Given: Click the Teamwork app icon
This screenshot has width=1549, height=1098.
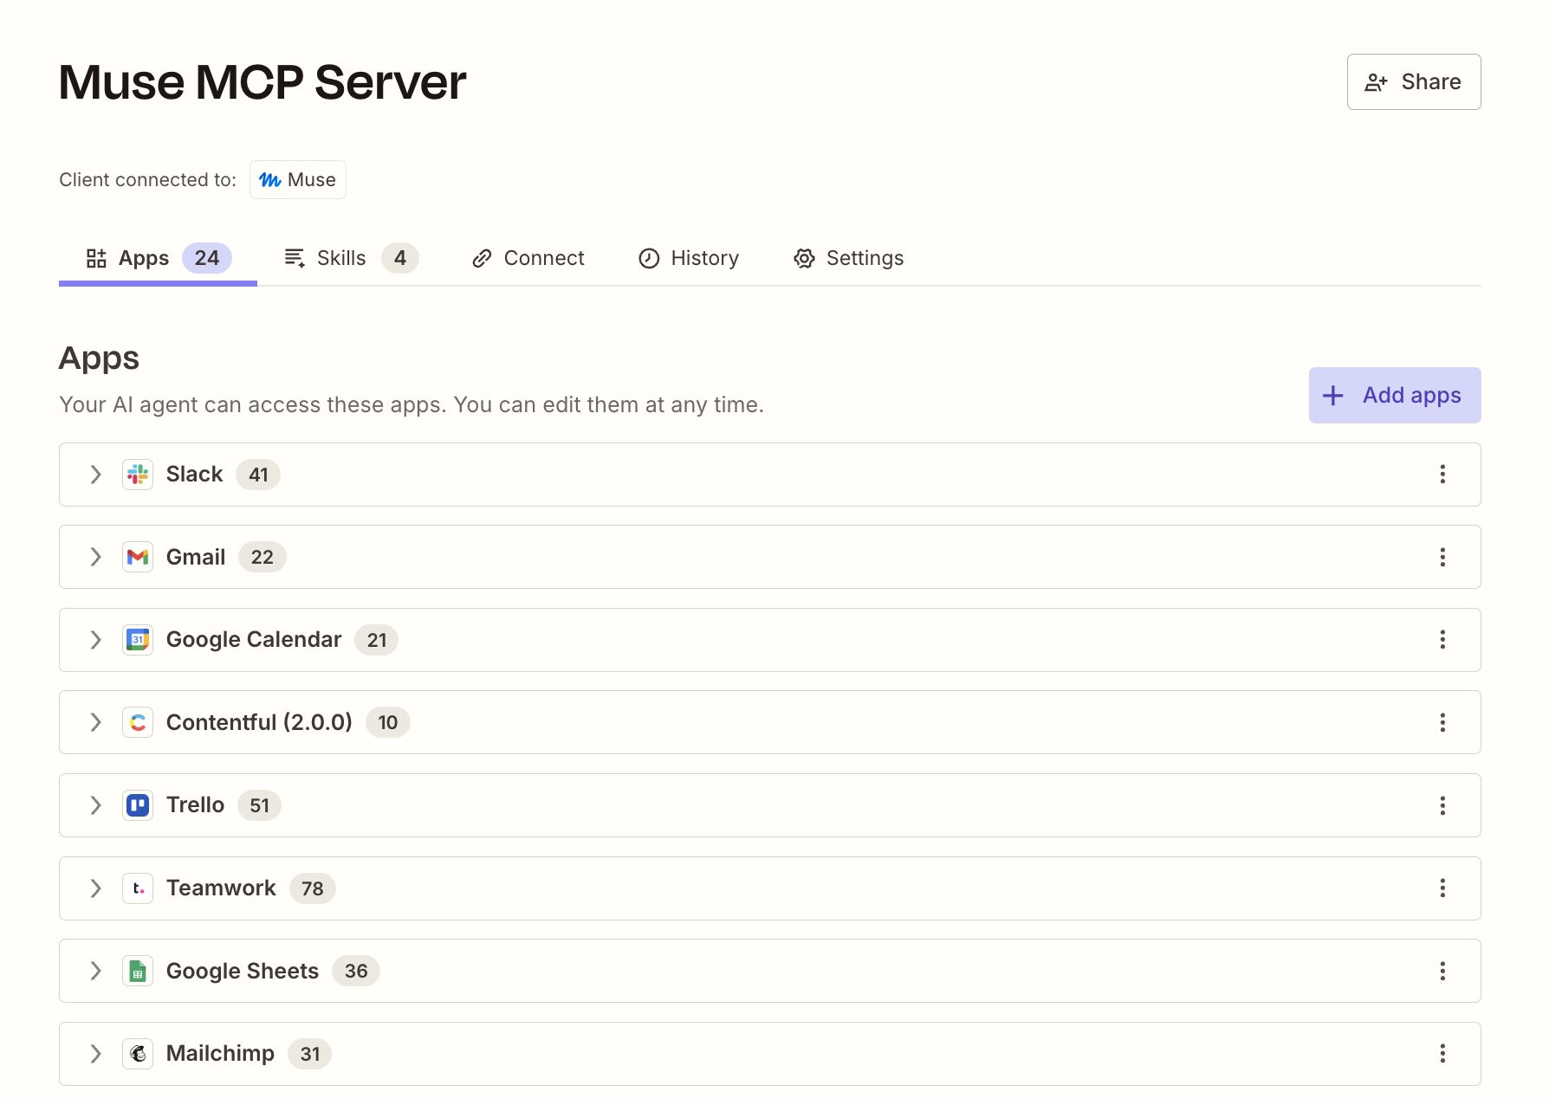Looking at the screenshot, I should [x=138, y=888].
